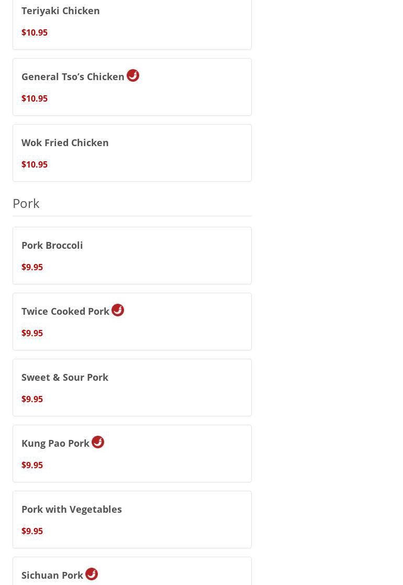Select the Twice Cooked Pork dish name

point(65,311)
